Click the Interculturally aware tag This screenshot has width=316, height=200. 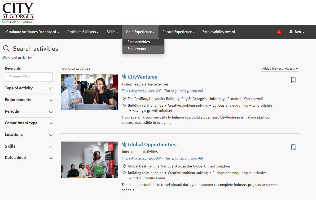148,178
